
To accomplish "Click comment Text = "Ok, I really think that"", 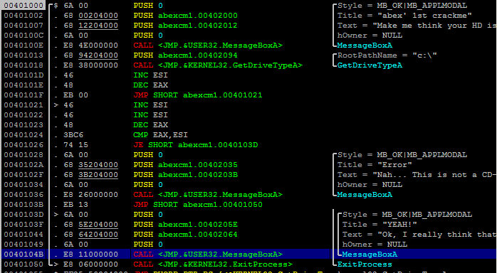I will [419, 235].
